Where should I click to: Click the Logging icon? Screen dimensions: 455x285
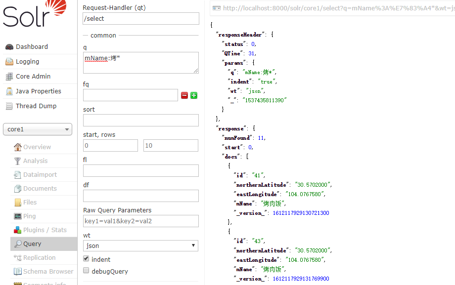[9, 62]
